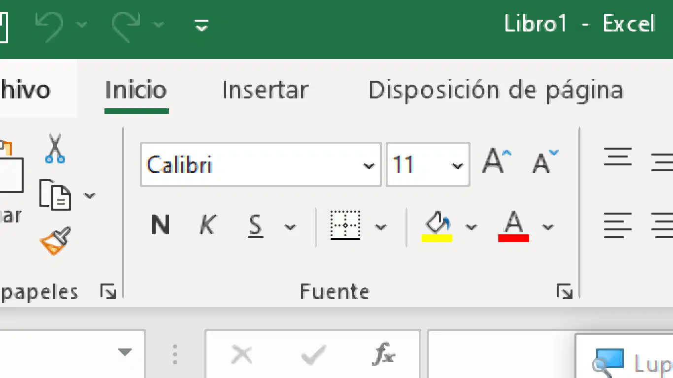Apply yellow fill color to the cell
Screen dimensions: 673x378
[437, 226]
